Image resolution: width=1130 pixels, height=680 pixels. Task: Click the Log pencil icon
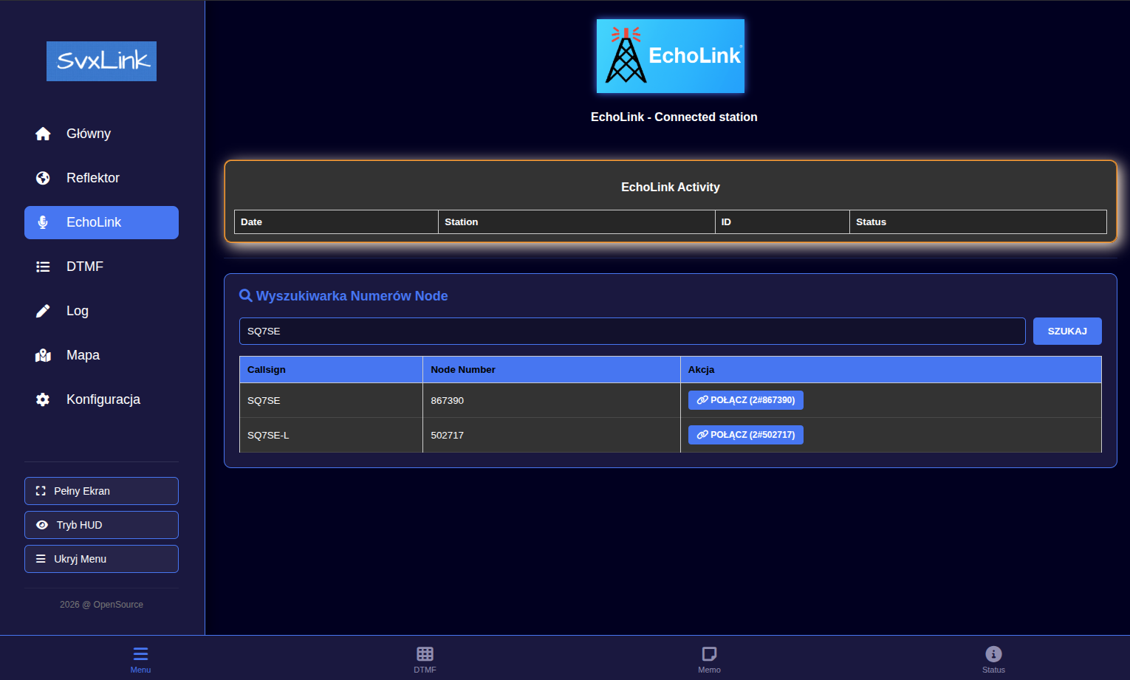pos(43,311)
